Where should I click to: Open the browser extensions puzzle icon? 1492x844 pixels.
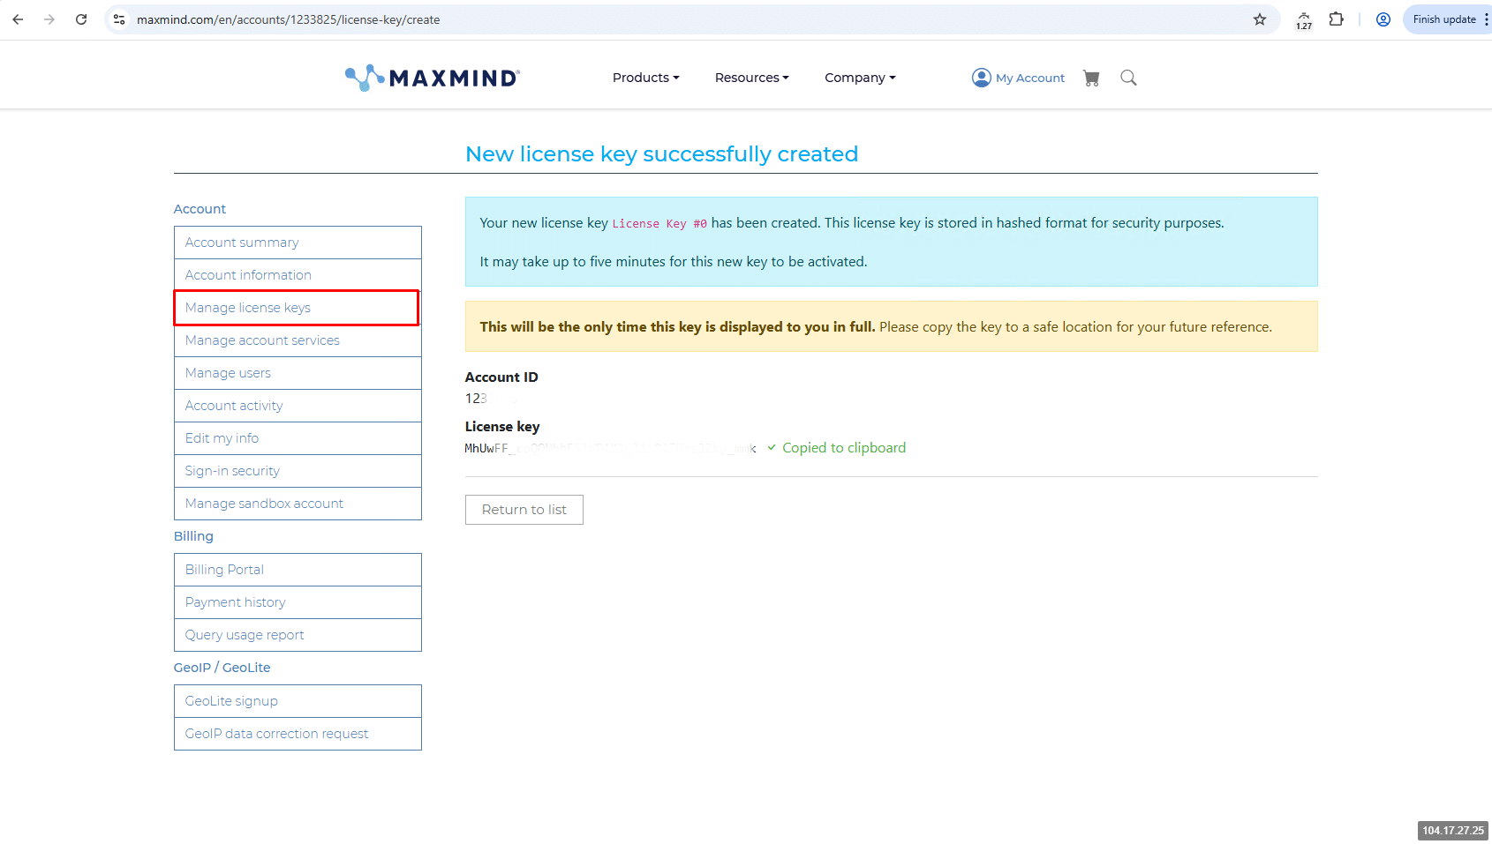click(x=1336, y=19)
